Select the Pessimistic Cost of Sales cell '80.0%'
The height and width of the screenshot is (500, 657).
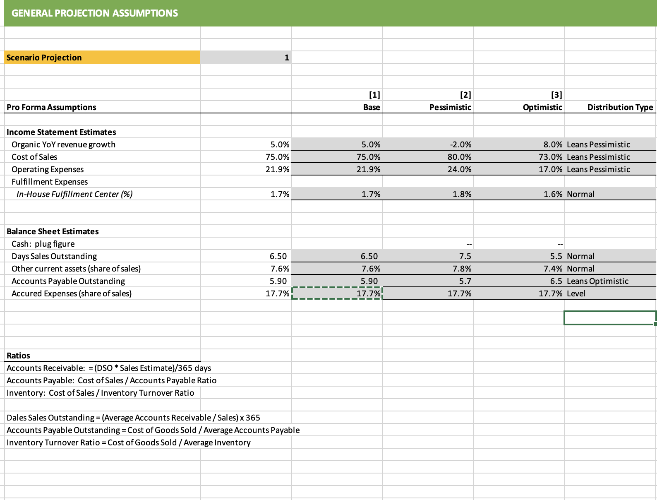(428, 157)
